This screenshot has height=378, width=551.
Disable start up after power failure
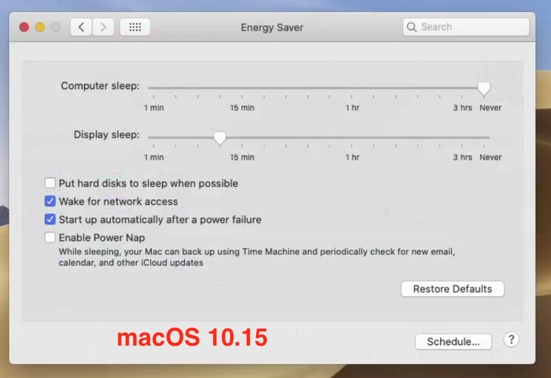[50, 219]
